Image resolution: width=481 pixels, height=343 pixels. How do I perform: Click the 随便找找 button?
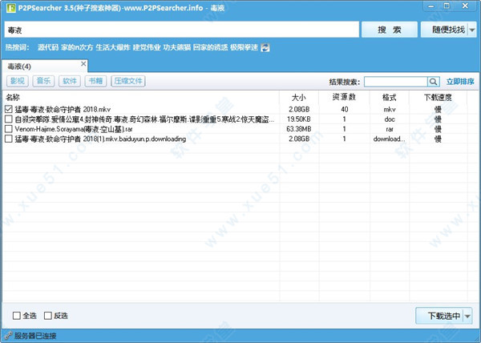(444, 30)
